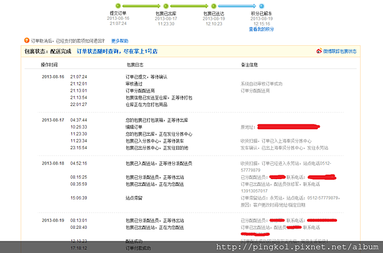Image resolution: width=383 pixels, height=253 pixels.
Task: Click the 微博跟踪包裹状态 link
Action: click(340, 51)
